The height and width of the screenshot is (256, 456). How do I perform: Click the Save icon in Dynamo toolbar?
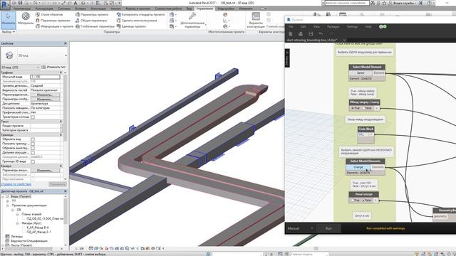coord(311,34)
